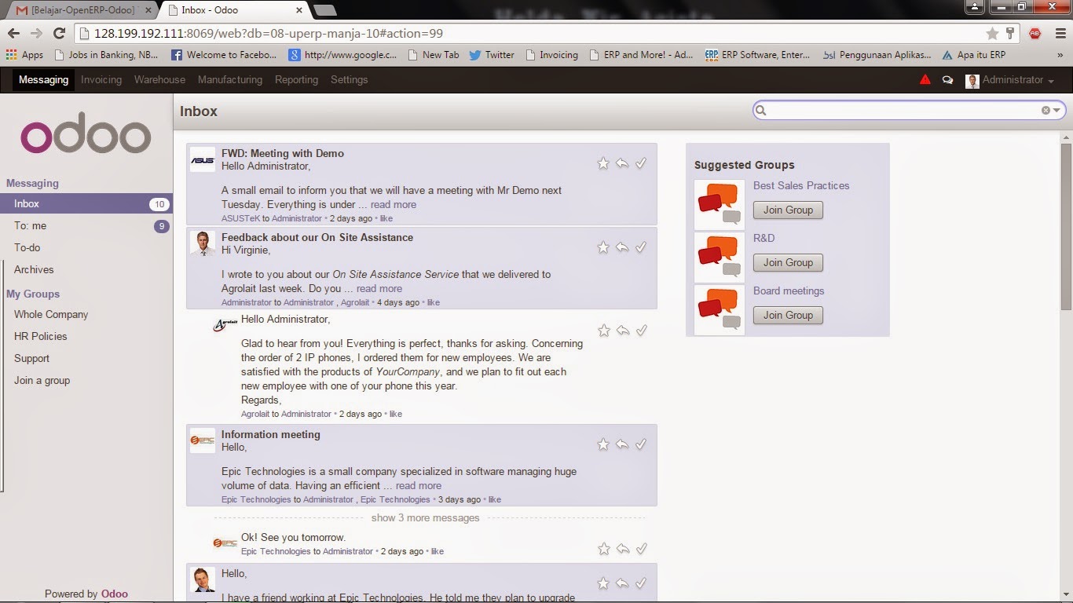The width and height of the screenshot is (1073, 603).
Task: Reply to Feedback about On Site Assistance message
Action: click(622, 247)
